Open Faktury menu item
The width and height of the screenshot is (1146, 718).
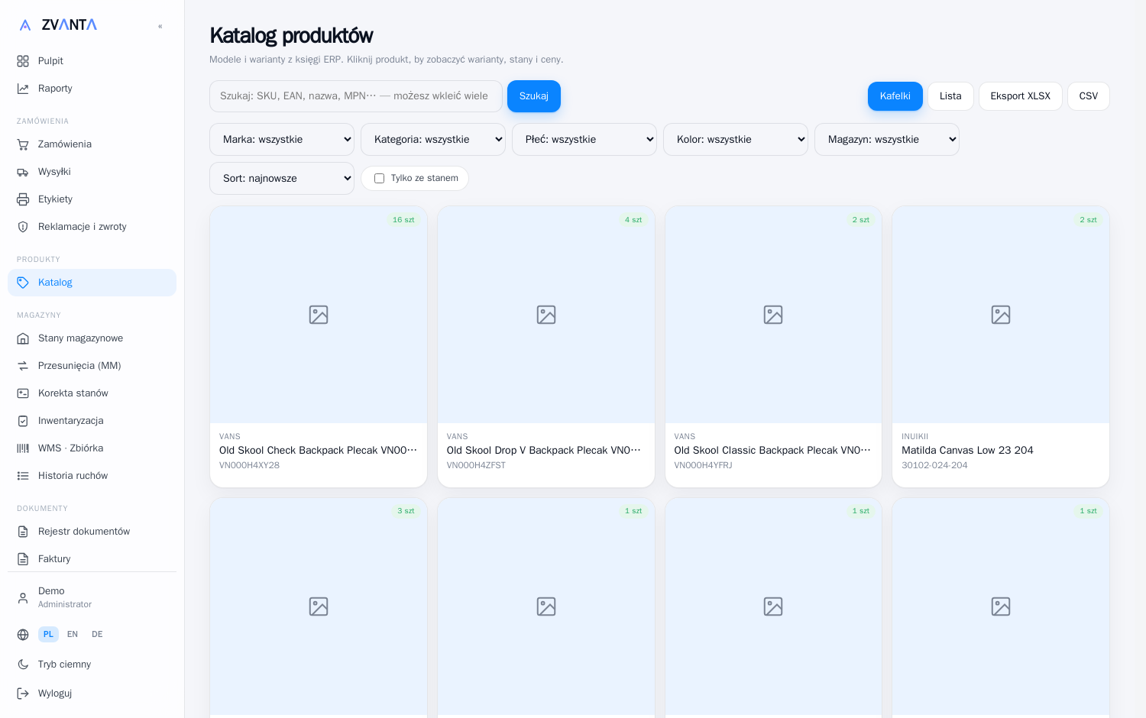click(92, 559)
